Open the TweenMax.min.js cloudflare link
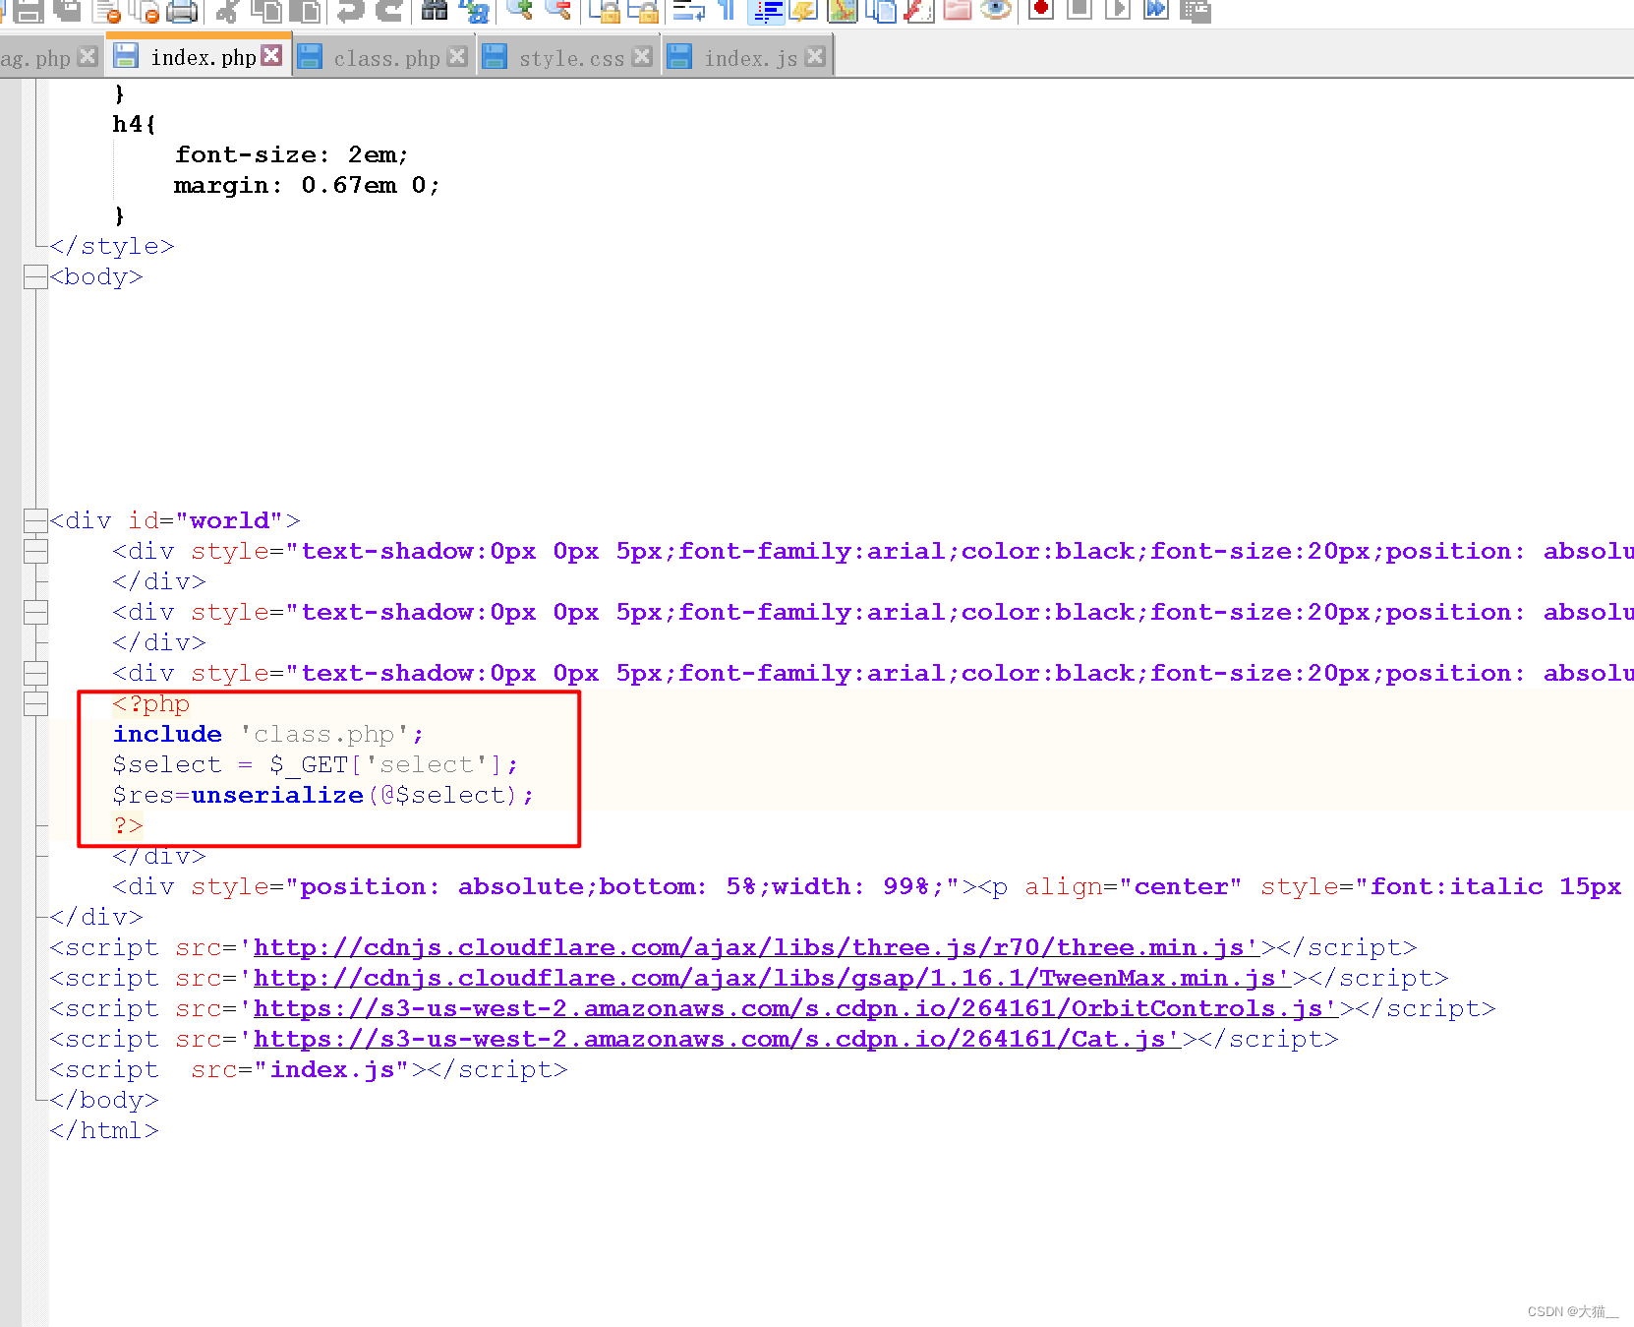 [x=773, y=978]
